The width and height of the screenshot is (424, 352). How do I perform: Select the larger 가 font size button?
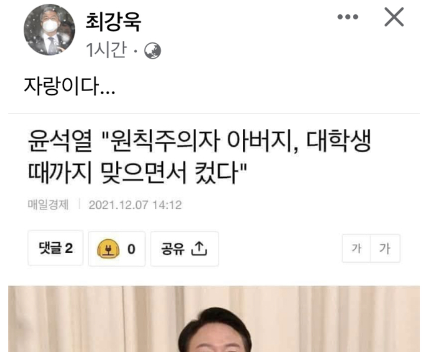coord(385,248)
